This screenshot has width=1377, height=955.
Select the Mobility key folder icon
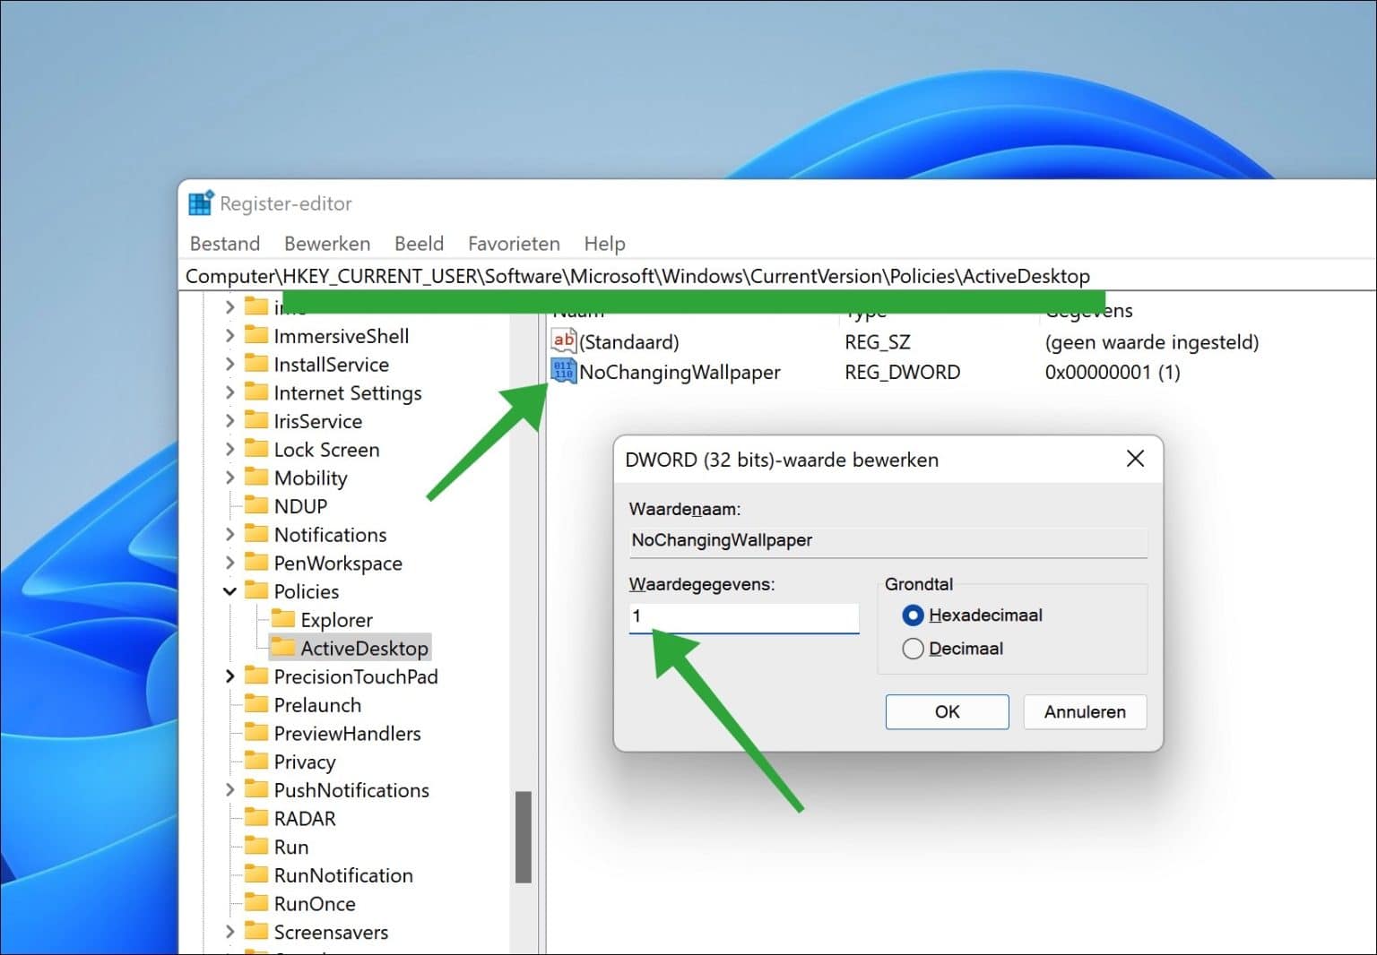[255, 477]
